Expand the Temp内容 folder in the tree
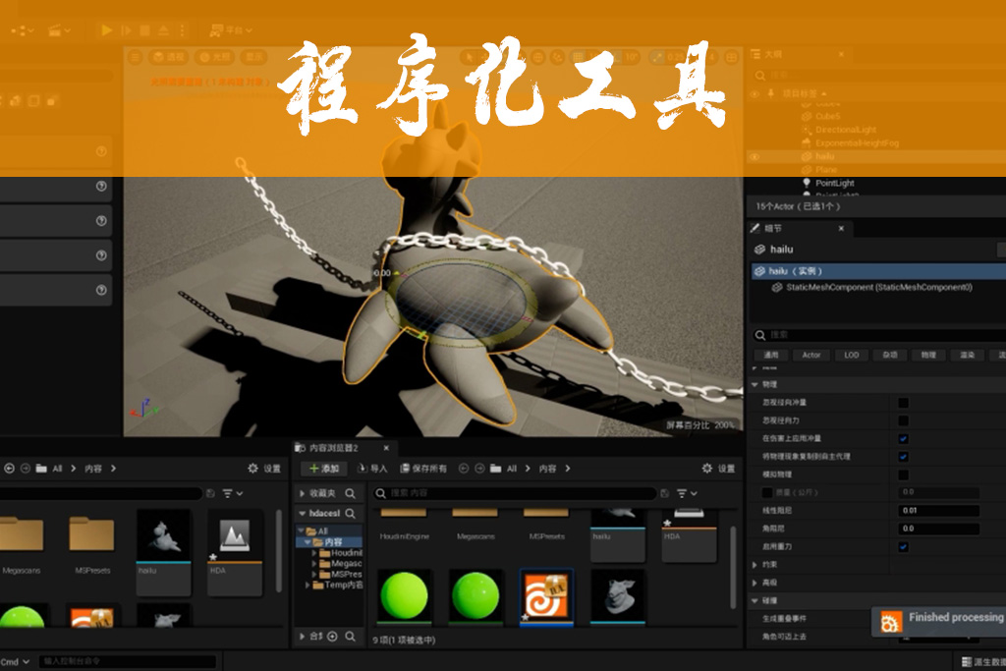The width and height of the screenshot is (1006, 671). (x=307, y=586)
